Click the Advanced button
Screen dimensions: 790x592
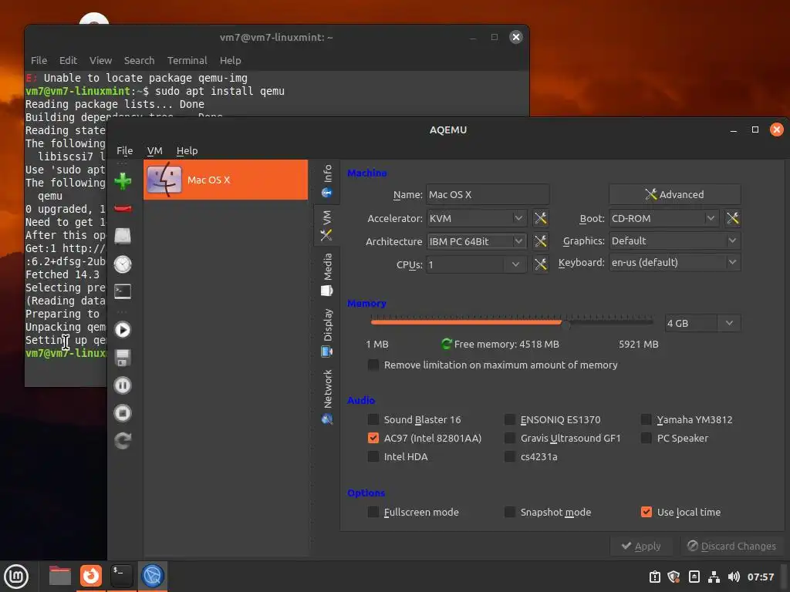point(674,194)
